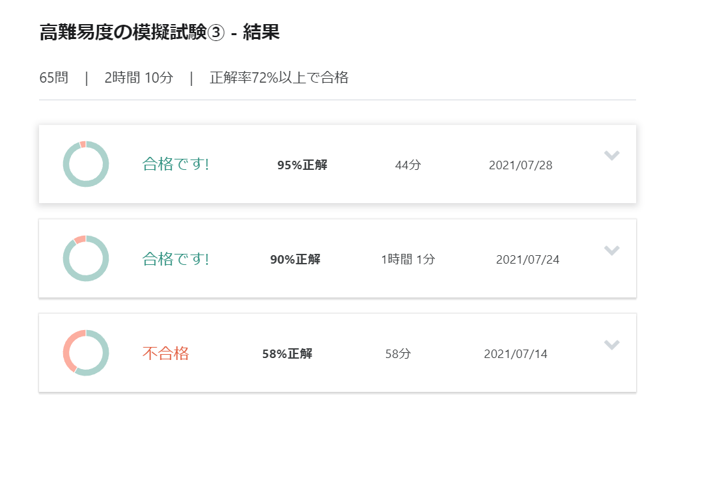
Task: Click the 44分 duration text
Action: pos(408,165)
